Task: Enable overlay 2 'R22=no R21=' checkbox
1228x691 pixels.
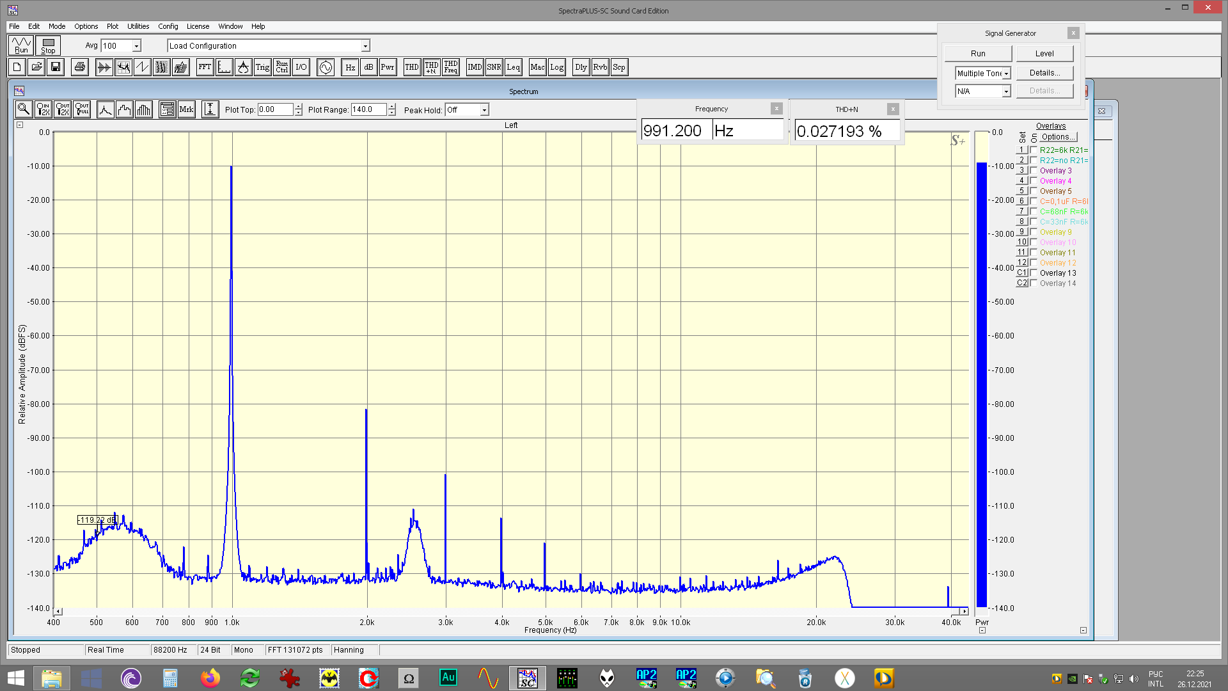Action: click(x=1033, y=160)
